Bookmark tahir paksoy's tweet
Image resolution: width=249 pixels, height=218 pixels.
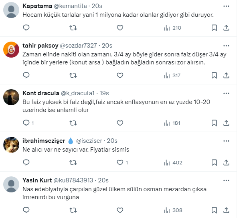(x=214, y=75)
